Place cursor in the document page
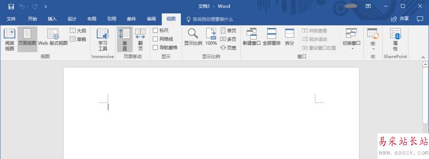 pyautogui.click(x=211, y=113)
